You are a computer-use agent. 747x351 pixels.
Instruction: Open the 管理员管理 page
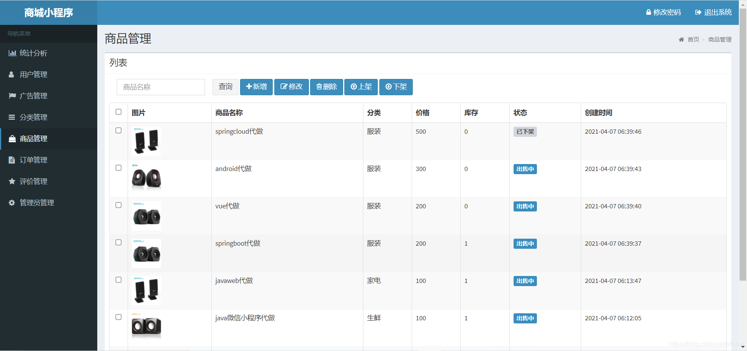click(49, 203)
